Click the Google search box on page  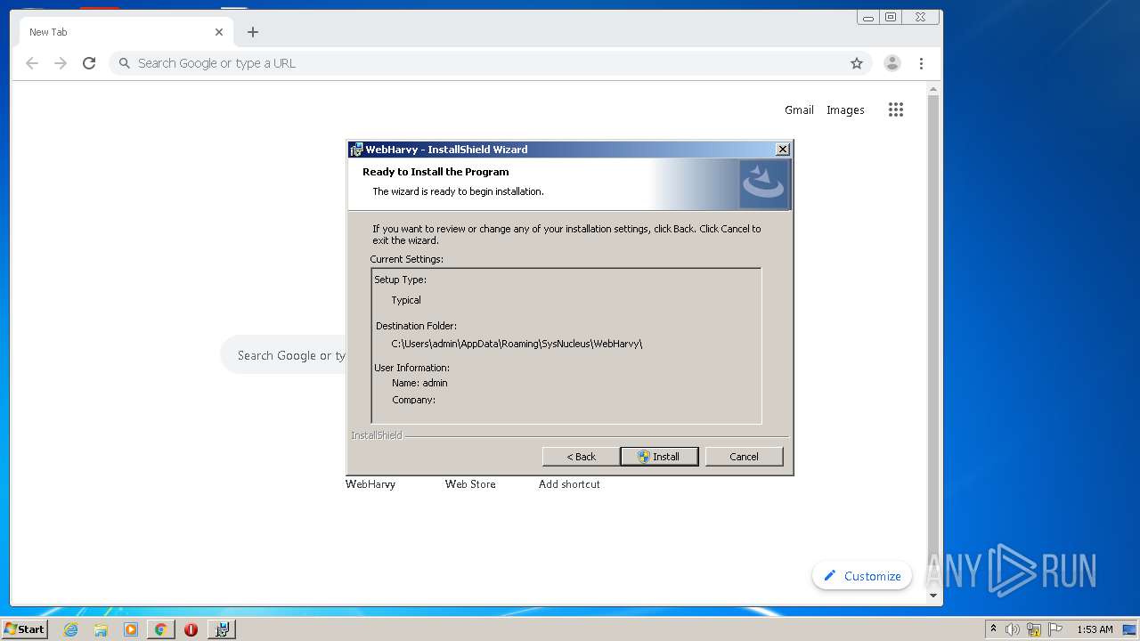[283, 355]
